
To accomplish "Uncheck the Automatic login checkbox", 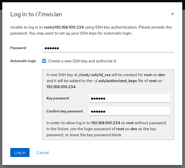I will coord(44,61).
